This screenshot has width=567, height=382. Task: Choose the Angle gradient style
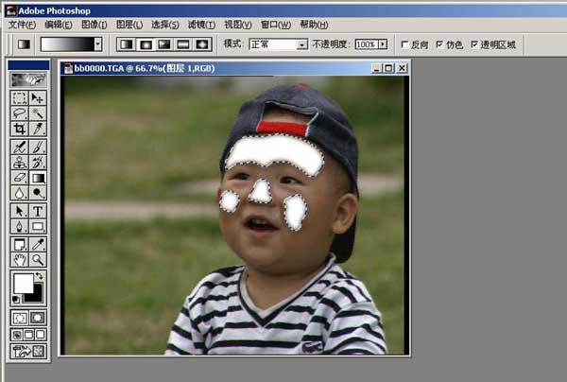(164, 44)
